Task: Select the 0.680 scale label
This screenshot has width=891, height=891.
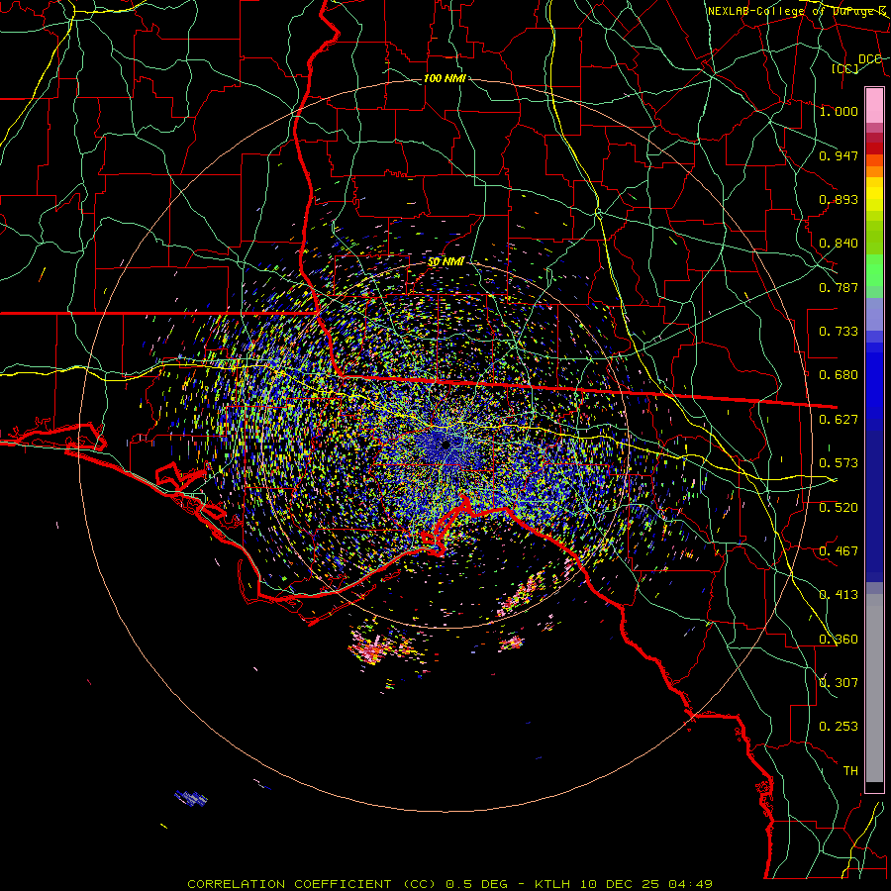Action: point(839,375)
